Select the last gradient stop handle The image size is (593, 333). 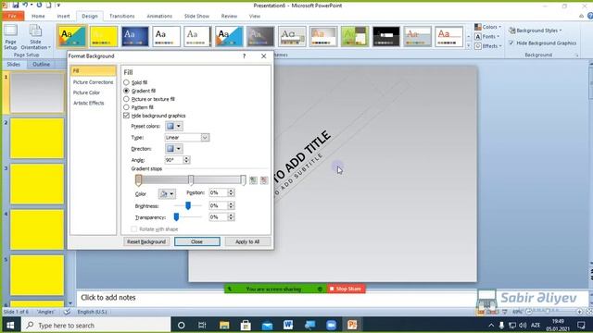(x=243, y=180)
